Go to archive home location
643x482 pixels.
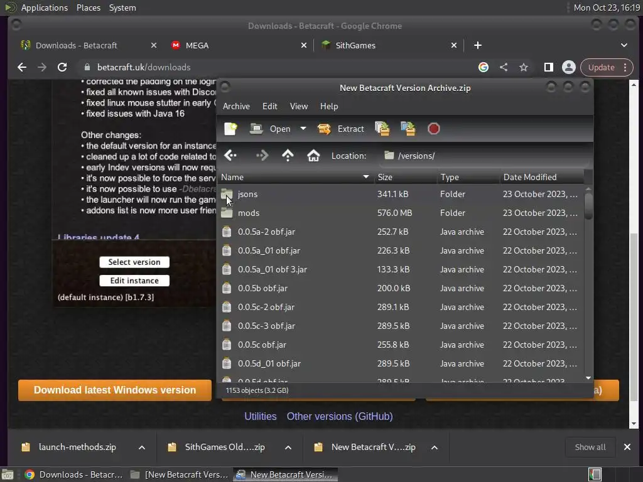313,156
